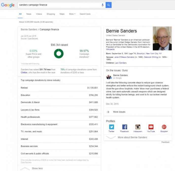Click the voice search microphone icon
The image size is (175, 171).
pyautogui.click(x=103, y=5)
